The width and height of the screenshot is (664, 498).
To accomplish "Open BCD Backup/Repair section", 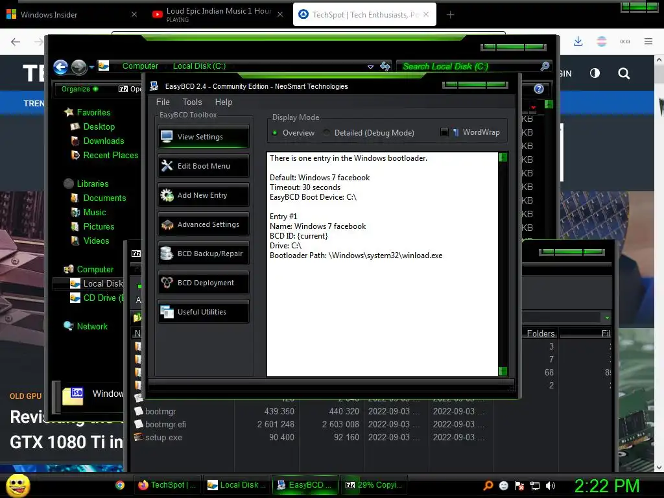I will pyautogui.click(x=203, y=254).
